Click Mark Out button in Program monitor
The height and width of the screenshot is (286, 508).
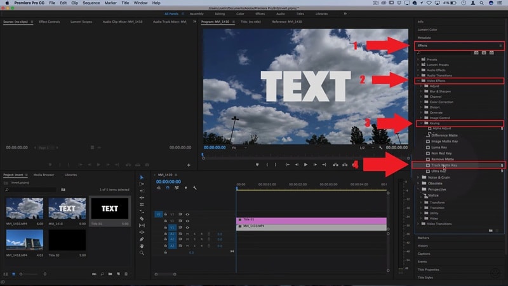(276, 165)
